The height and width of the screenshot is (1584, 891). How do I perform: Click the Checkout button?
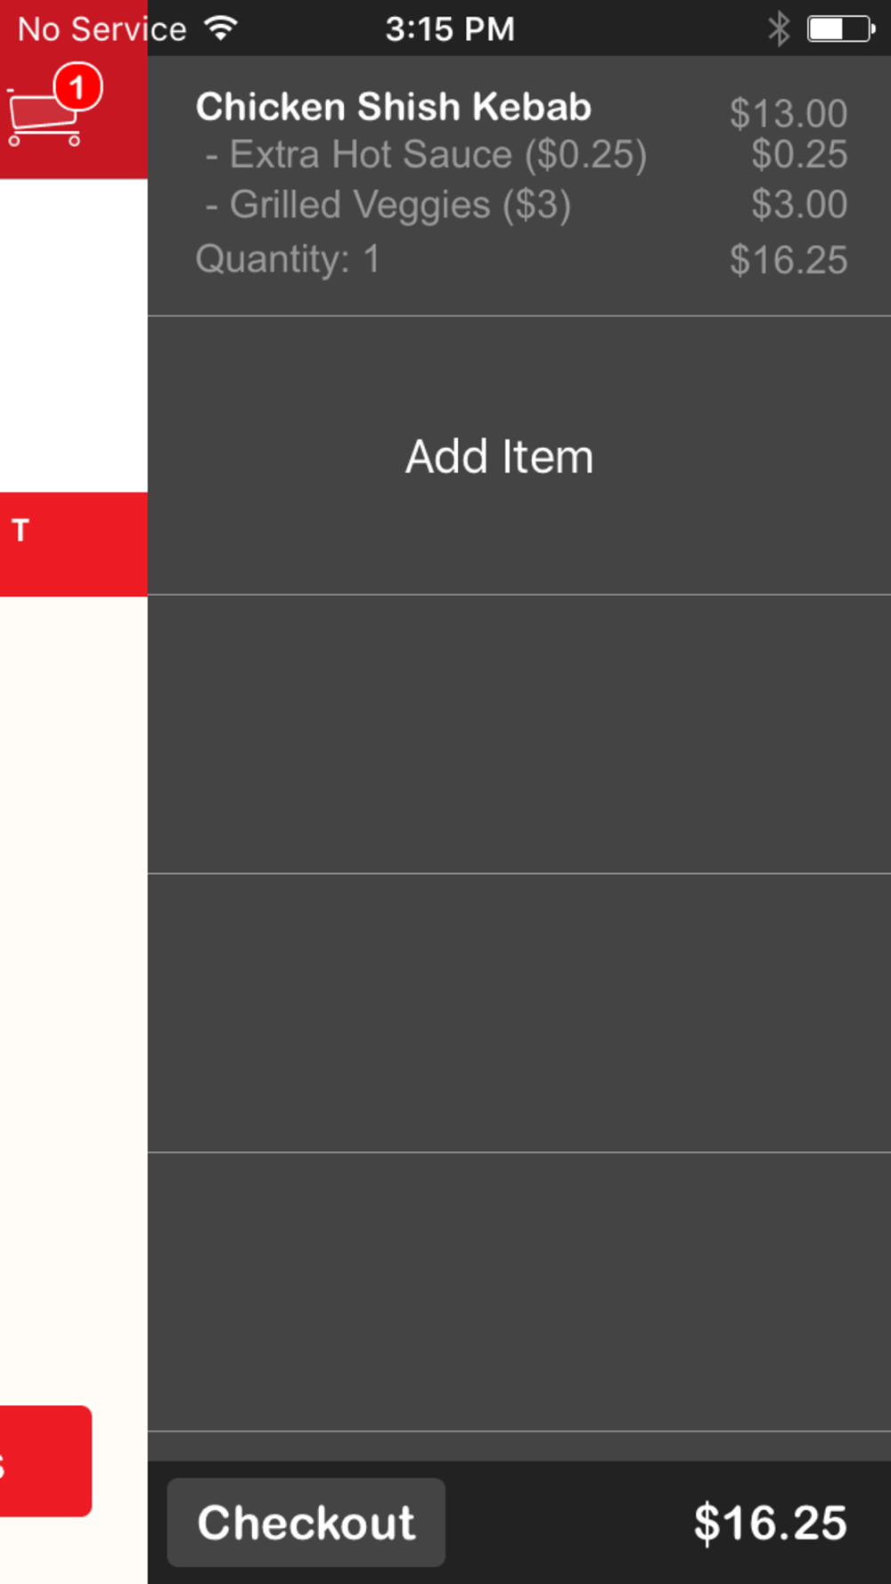click(306, 1523)
